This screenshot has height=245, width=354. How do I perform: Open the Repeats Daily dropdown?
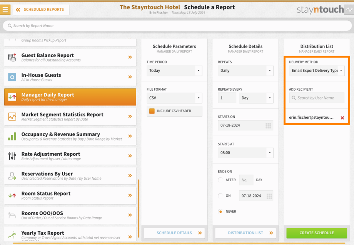[245, 71]
